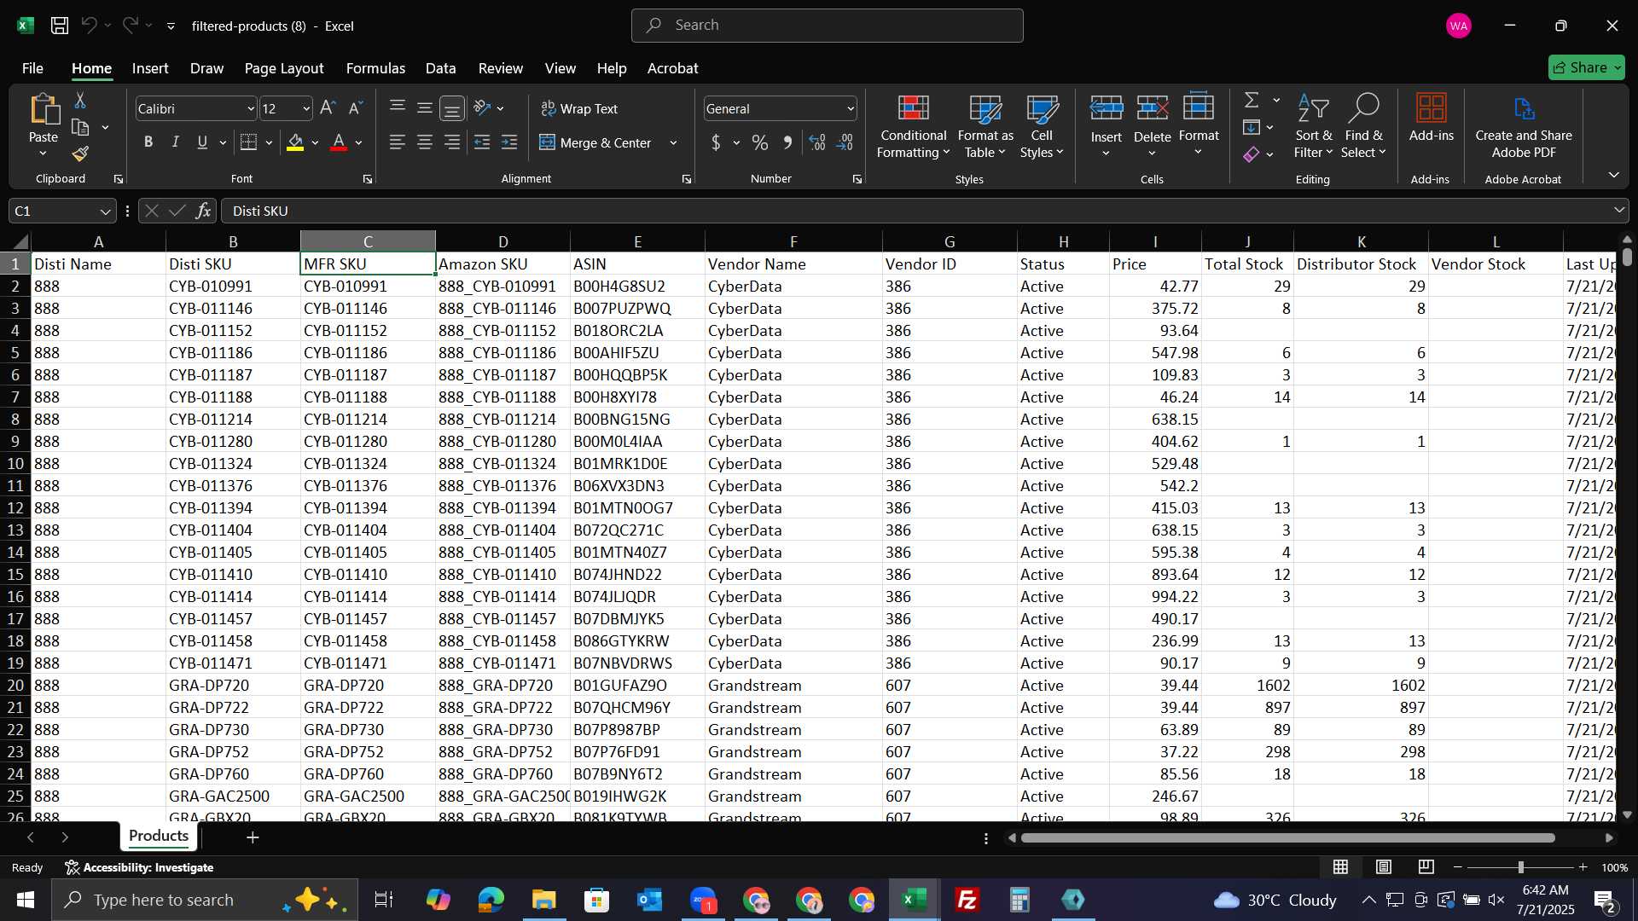Open the File menu

pos(32,68)
